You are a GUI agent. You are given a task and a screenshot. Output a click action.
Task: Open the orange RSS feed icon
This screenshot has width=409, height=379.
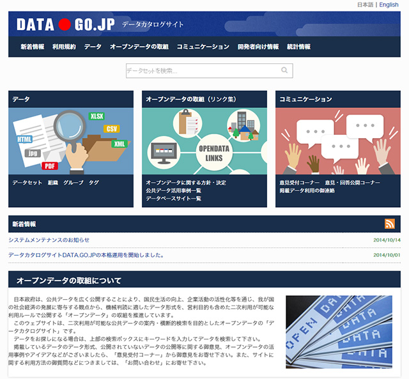390,224
